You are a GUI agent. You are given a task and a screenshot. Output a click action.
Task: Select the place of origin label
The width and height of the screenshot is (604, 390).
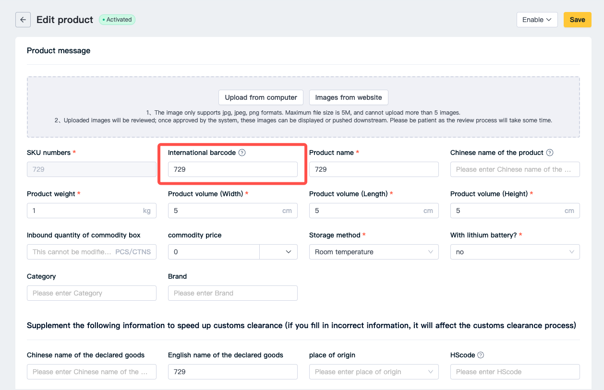[332, 355]
